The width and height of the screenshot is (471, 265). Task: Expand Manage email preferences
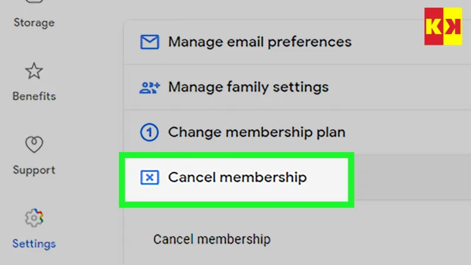click(260, 42)
